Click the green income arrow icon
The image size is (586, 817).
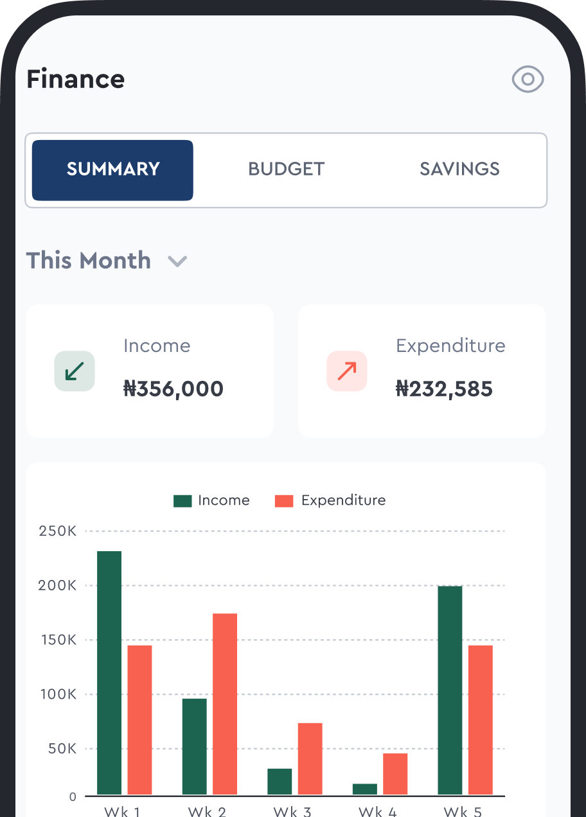click(75, 371)
